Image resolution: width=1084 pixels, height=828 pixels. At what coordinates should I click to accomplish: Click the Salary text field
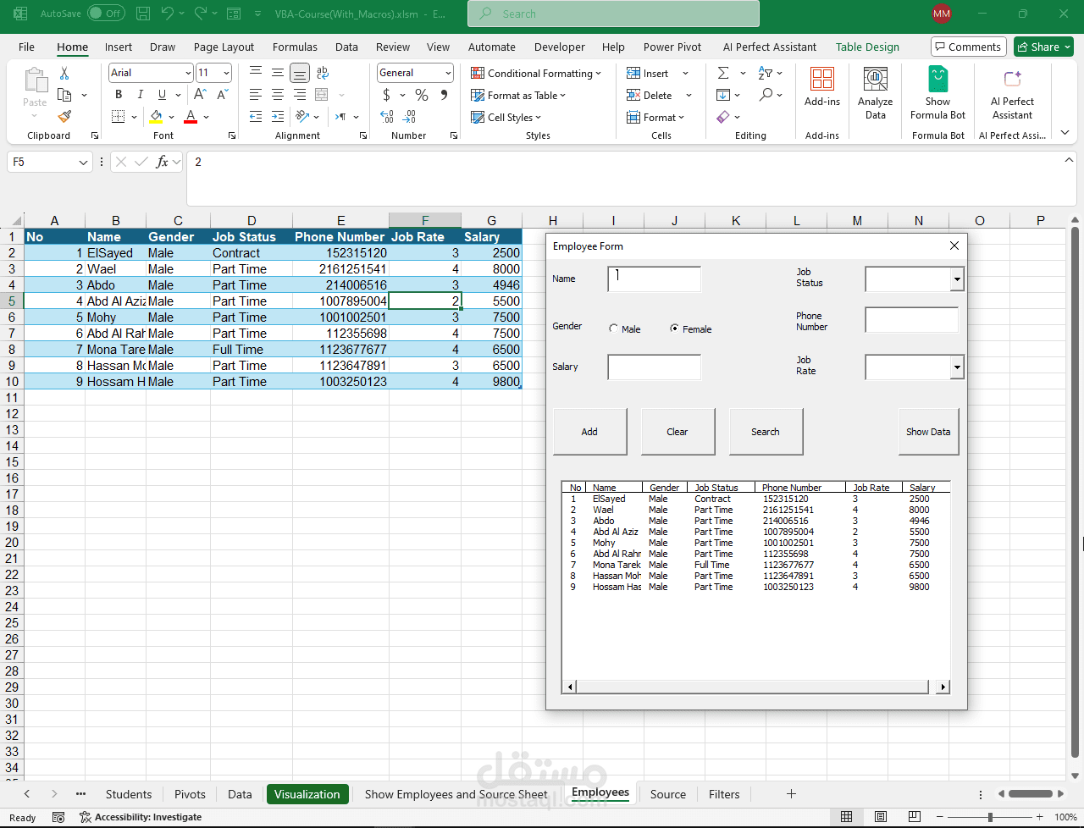point(654,367)
